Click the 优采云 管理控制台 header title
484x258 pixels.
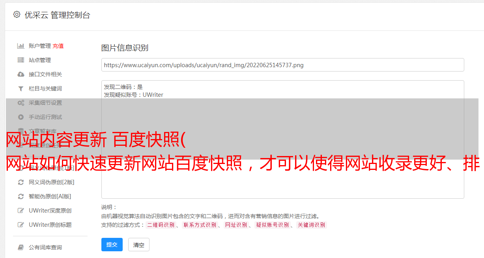[57, 15]
